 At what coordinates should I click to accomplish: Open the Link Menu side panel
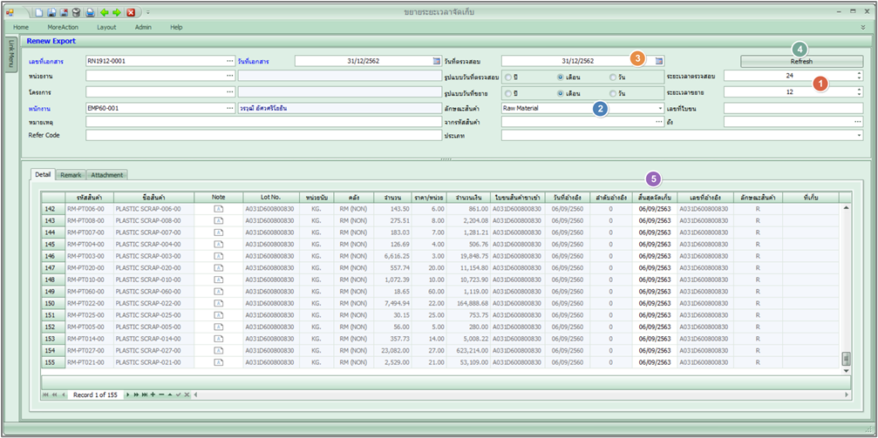pos(11,54)
